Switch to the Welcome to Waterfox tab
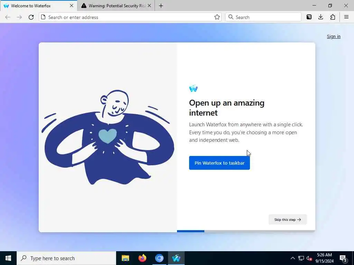354x265 pixels. [x=39, y=6]
